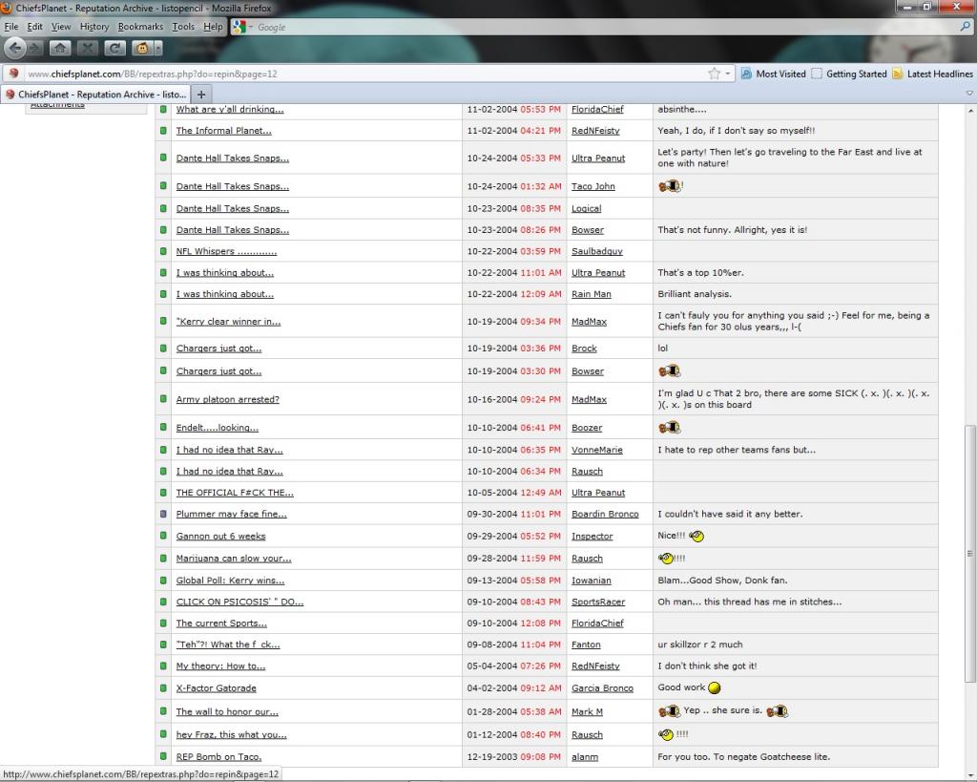View profile of user Boardin Bronco

tap(605, 514)
